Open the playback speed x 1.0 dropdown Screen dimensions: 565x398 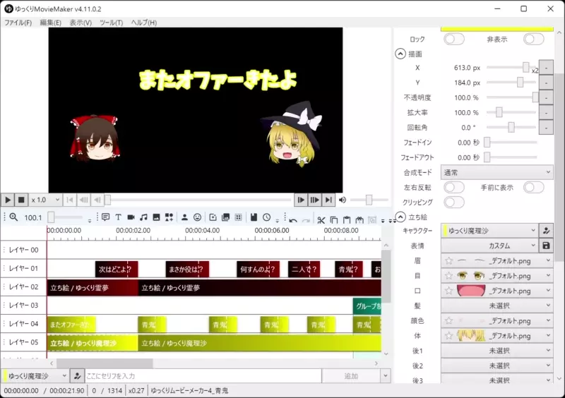45,200
